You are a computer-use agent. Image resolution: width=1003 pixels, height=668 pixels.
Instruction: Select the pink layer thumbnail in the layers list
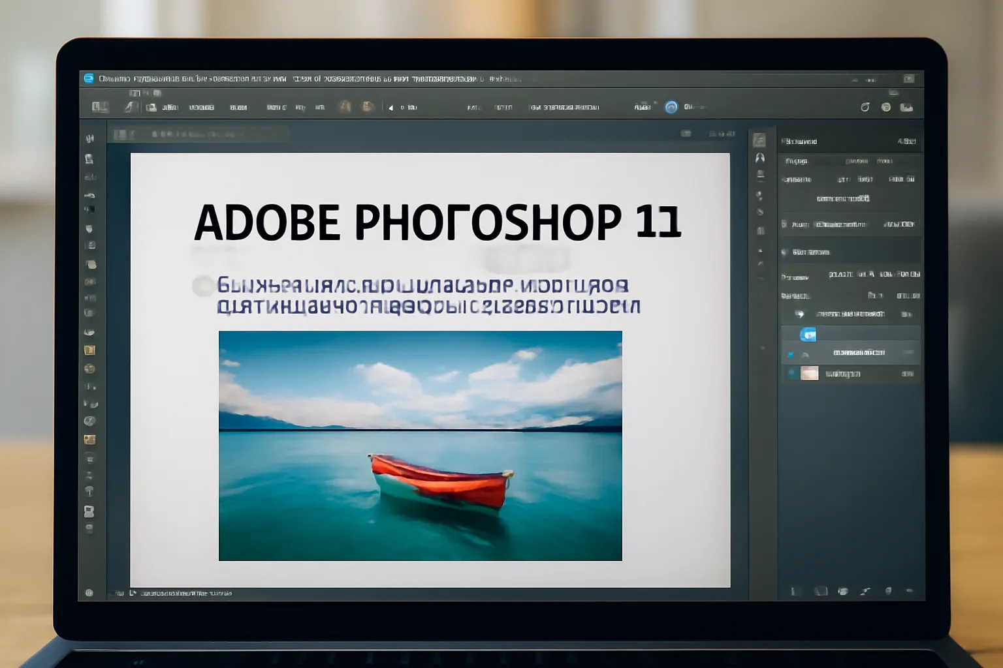[810, 373]
